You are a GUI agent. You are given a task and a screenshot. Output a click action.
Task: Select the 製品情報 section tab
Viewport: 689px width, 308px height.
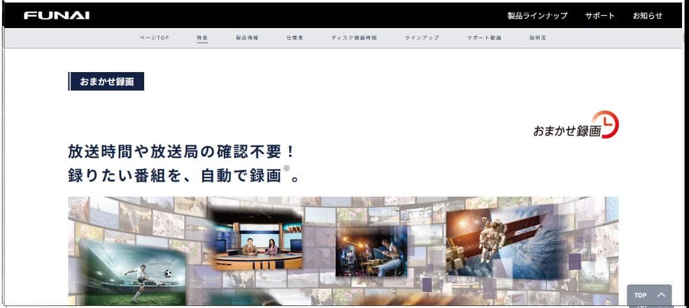[x=247, y=38]
